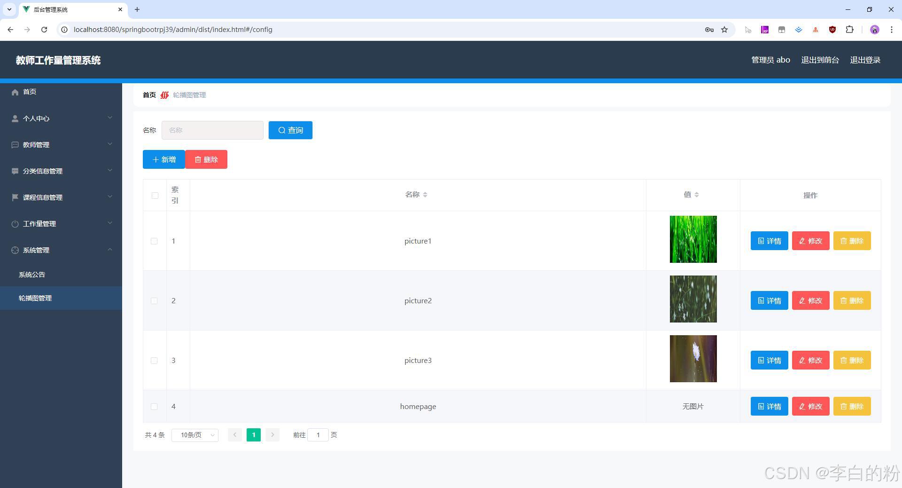
Task: Open the browser extensions puzzle icon
Action: (849, 30)
